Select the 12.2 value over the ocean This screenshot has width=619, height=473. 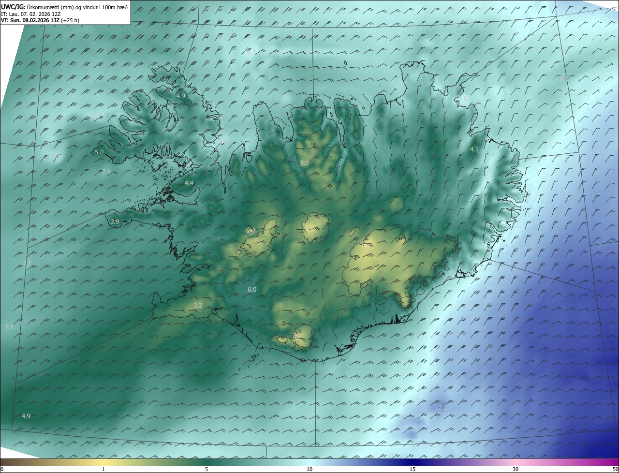[441, 408]
